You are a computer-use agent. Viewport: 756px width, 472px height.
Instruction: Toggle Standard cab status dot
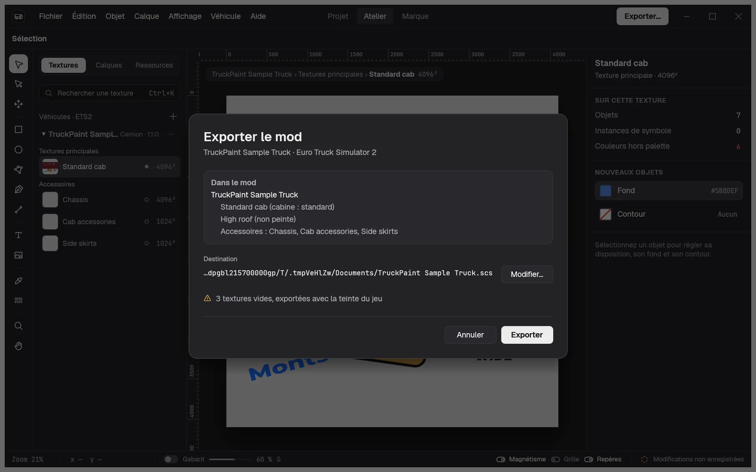pos(147,167)
